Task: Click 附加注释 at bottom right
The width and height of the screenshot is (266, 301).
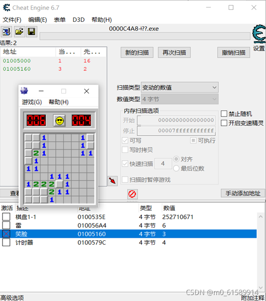Action: coord(253,298)
